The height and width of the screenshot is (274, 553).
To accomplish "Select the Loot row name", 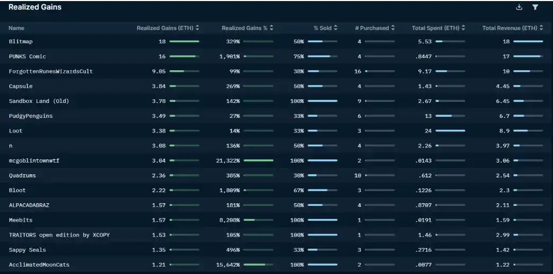I will [15, 131].
